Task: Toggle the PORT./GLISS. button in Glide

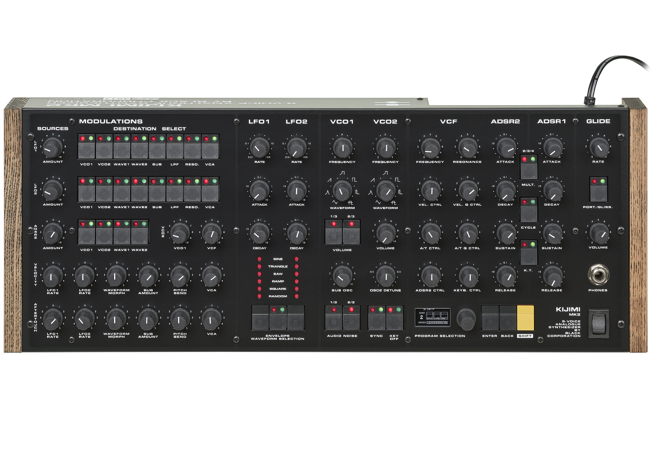Action: [598, 193]
